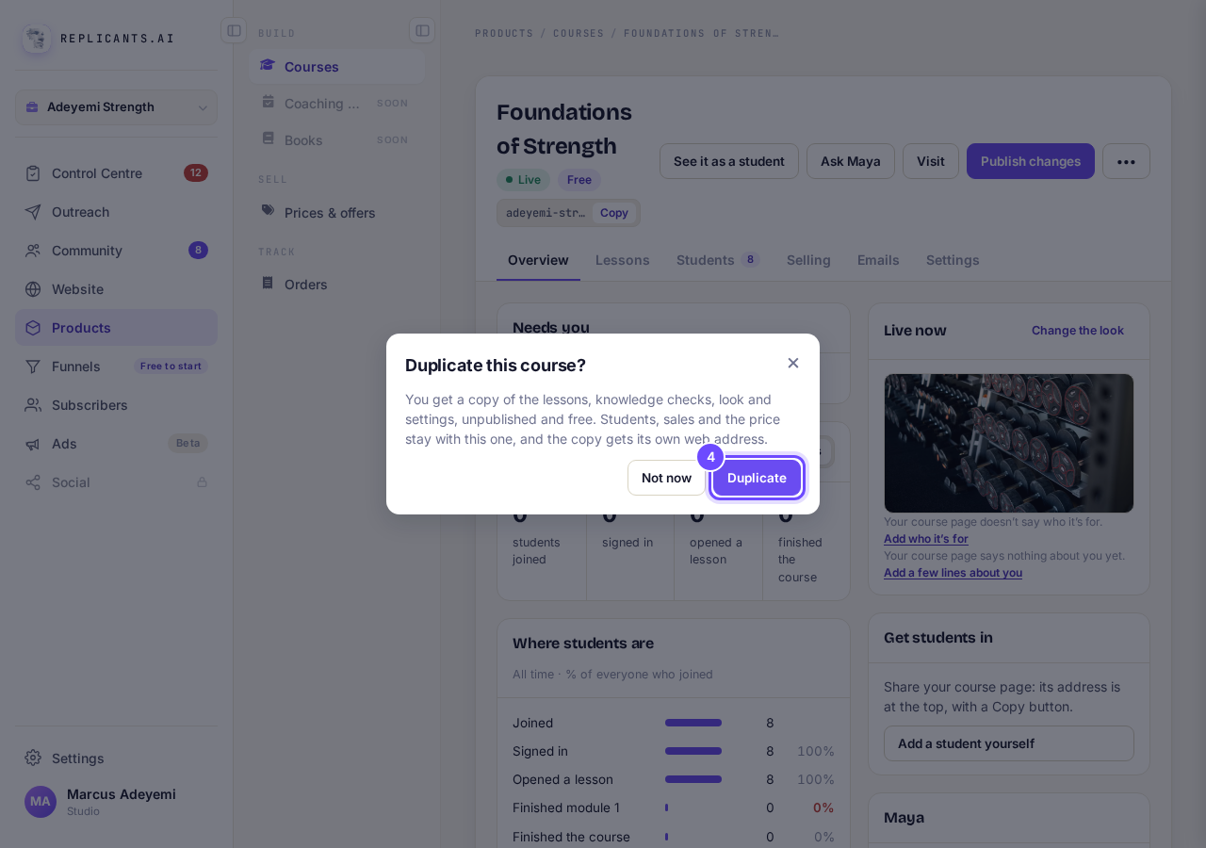Switch to the Selling tab
The height and width of the screenshot is (848, 1206).
pos(808,260)
